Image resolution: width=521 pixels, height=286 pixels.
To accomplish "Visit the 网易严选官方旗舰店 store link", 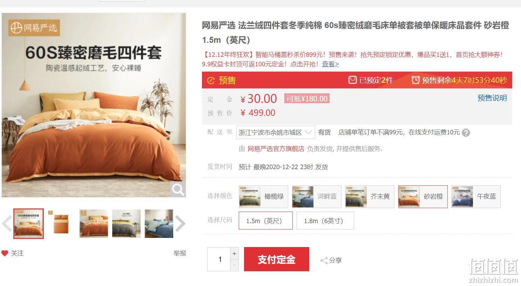I will pos(276,149).
